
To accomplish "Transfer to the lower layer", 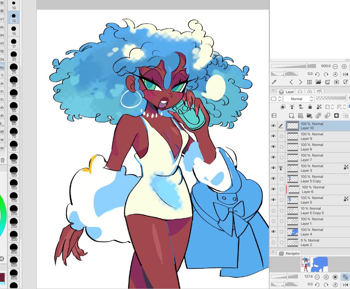I will tap(318, 115).
